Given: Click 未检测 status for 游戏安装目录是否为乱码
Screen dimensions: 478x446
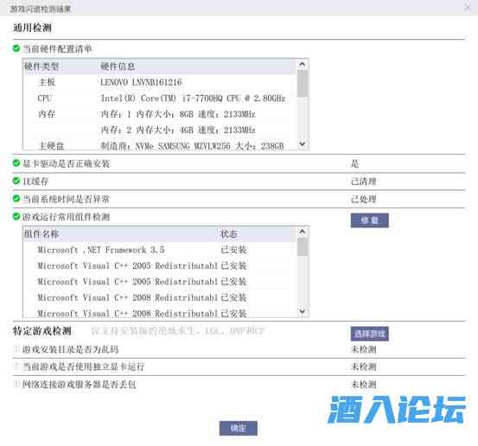Looking at the screenshot, I should pos(363,349).
